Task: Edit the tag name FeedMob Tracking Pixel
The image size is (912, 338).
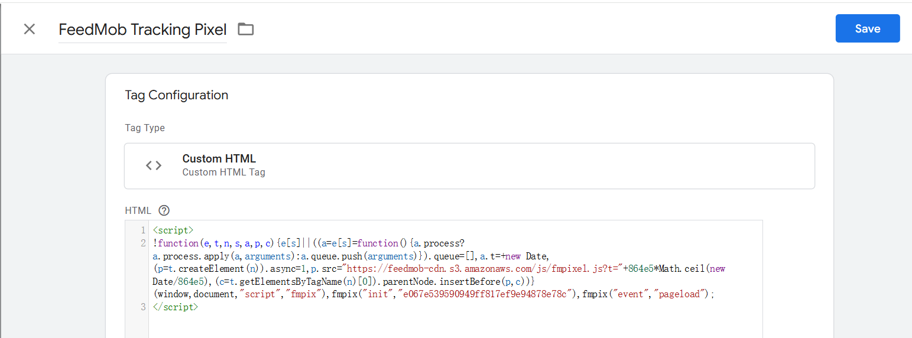Action: [x=142, y=30]
